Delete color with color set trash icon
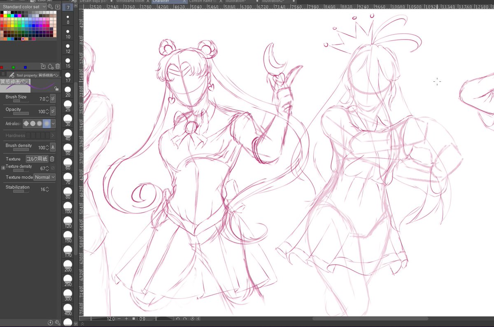Screen dimensions: 494x327 pos(57,66)
